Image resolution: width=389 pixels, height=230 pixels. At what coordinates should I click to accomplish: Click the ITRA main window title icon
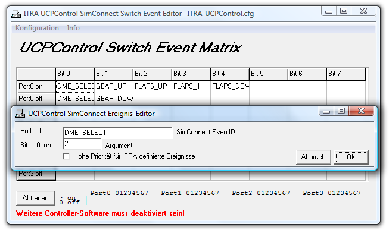point(16,14)
